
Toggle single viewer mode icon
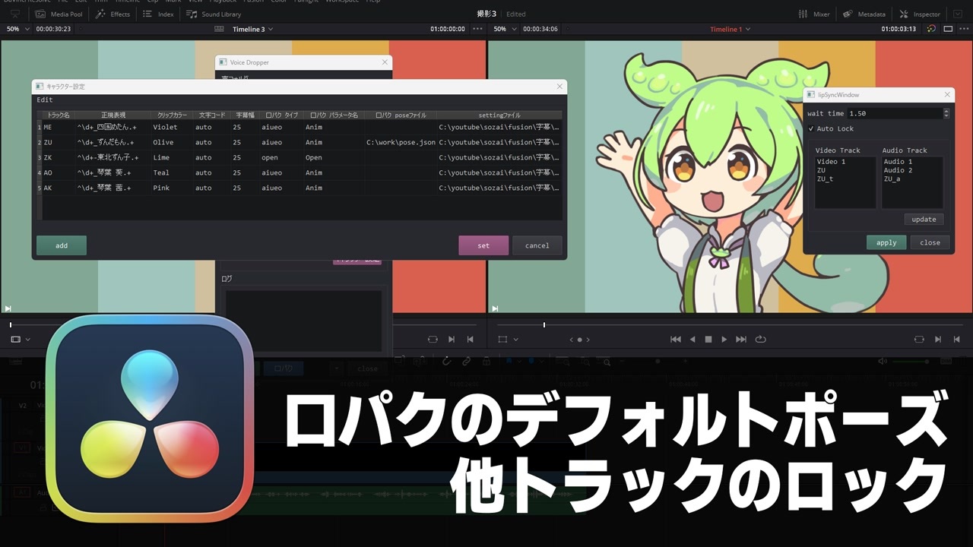coord(948,29)
